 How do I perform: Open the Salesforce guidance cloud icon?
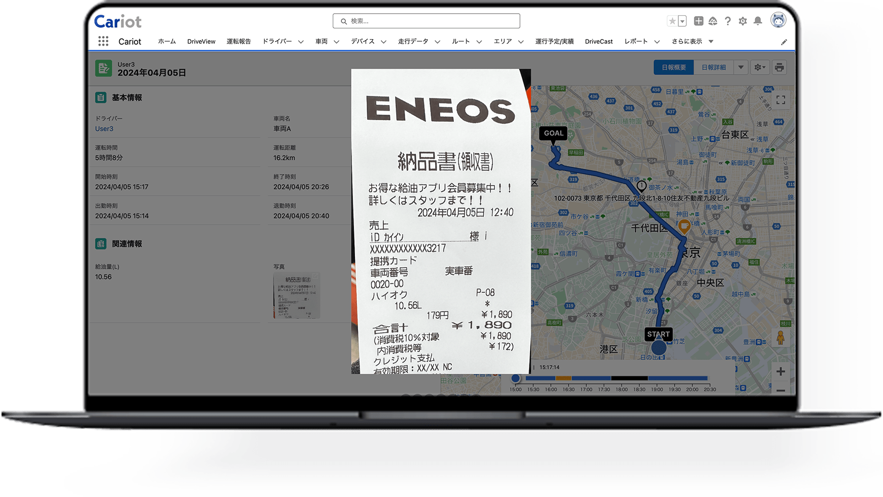click(x=713, y=21)
